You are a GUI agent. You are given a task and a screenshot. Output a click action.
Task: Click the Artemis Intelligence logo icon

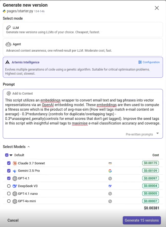point(7,62)
